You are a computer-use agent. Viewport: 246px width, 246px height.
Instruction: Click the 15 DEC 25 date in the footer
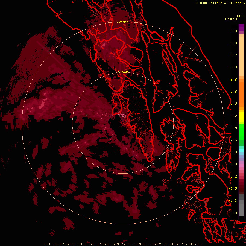coord(176,244)
